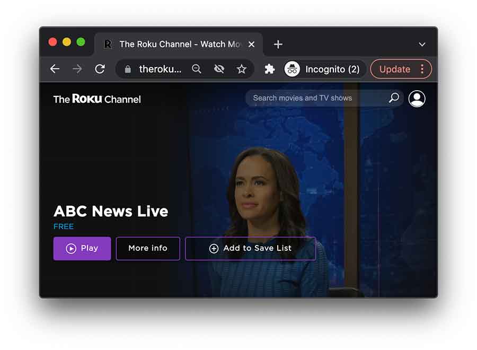The width and height of the screenshot is (477, 350).
Task: Go back with the browser back arrow
Action: click(55, 69)
